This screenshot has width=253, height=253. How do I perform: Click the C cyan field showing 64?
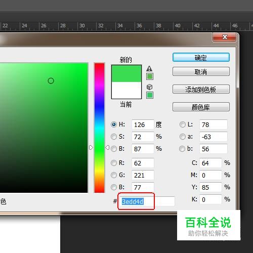[210, 163]
